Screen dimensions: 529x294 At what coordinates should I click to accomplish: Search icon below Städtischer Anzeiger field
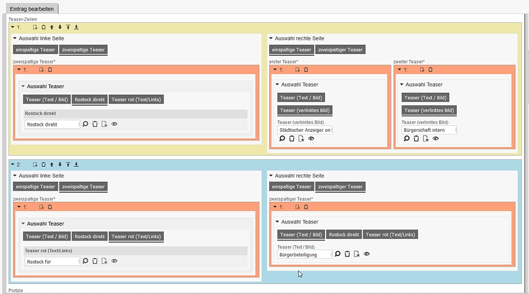(282, 138)
